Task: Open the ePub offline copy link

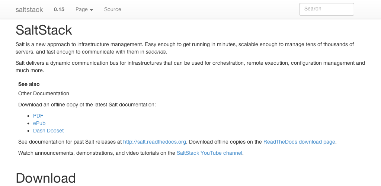Action: (39, 123)
